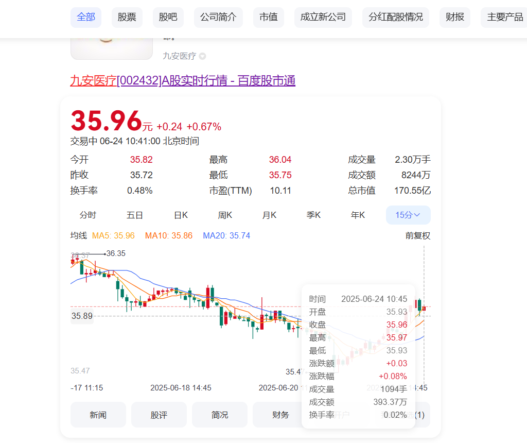527x443 pixels.
Task: Select the 年K chart period
Action: coord(358,215)
